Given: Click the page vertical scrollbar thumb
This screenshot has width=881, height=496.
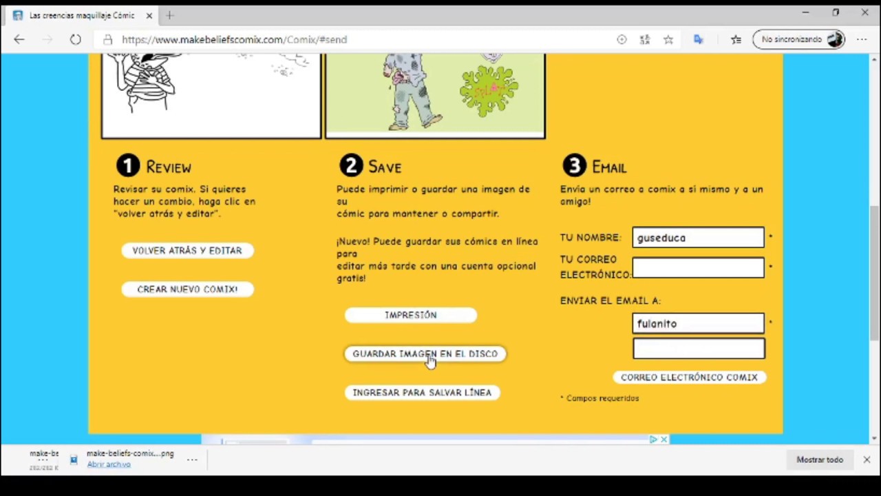Looking at the screenshot, I should (x=874, y=274).
